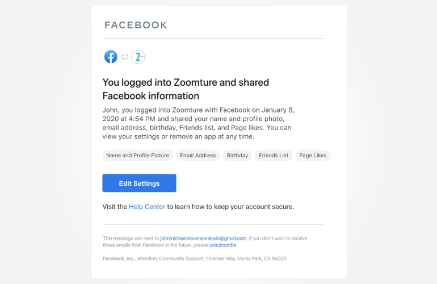Screen dimensions: 437x284
Task: Select the Email Address tag
Action: point(198,155)
